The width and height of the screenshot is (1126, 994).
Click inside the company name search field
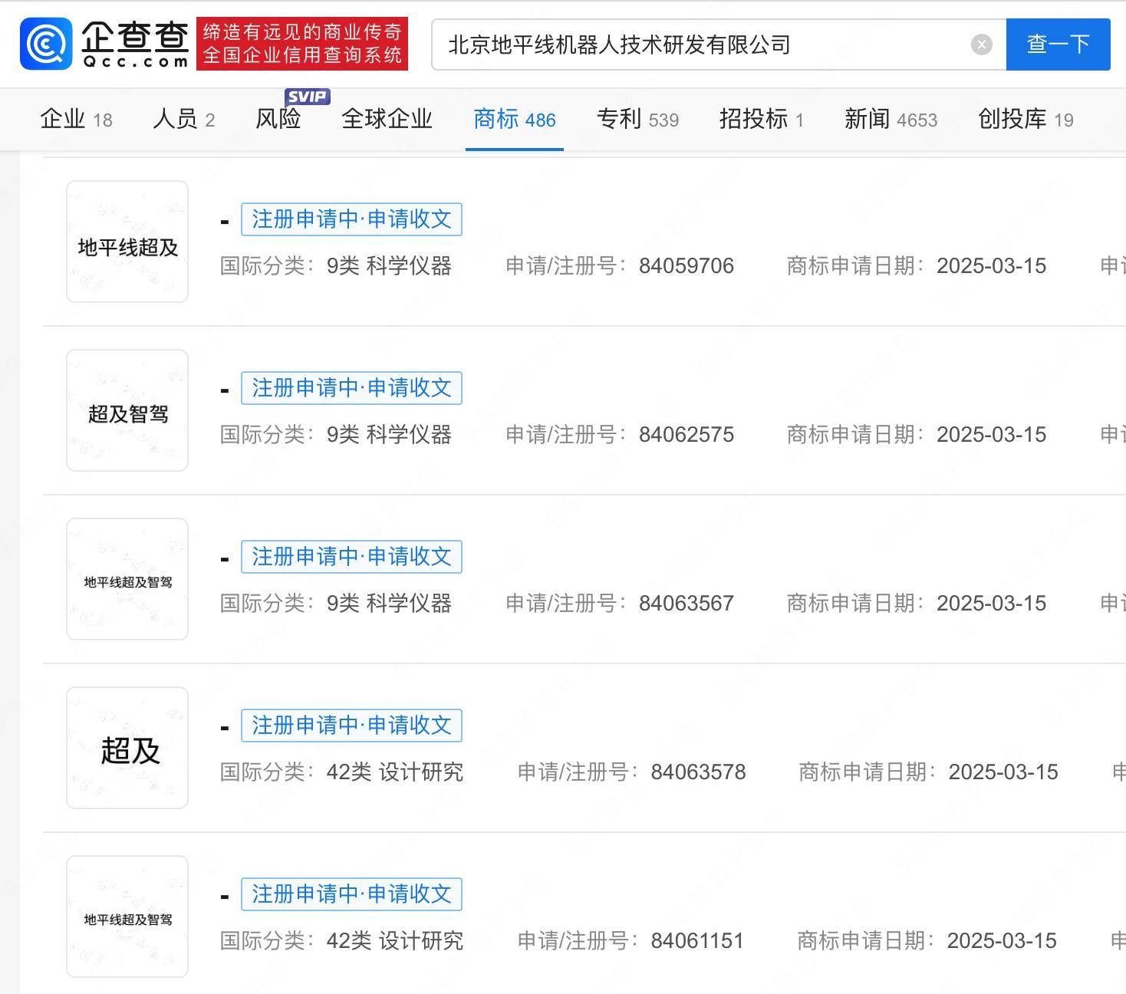690,44
